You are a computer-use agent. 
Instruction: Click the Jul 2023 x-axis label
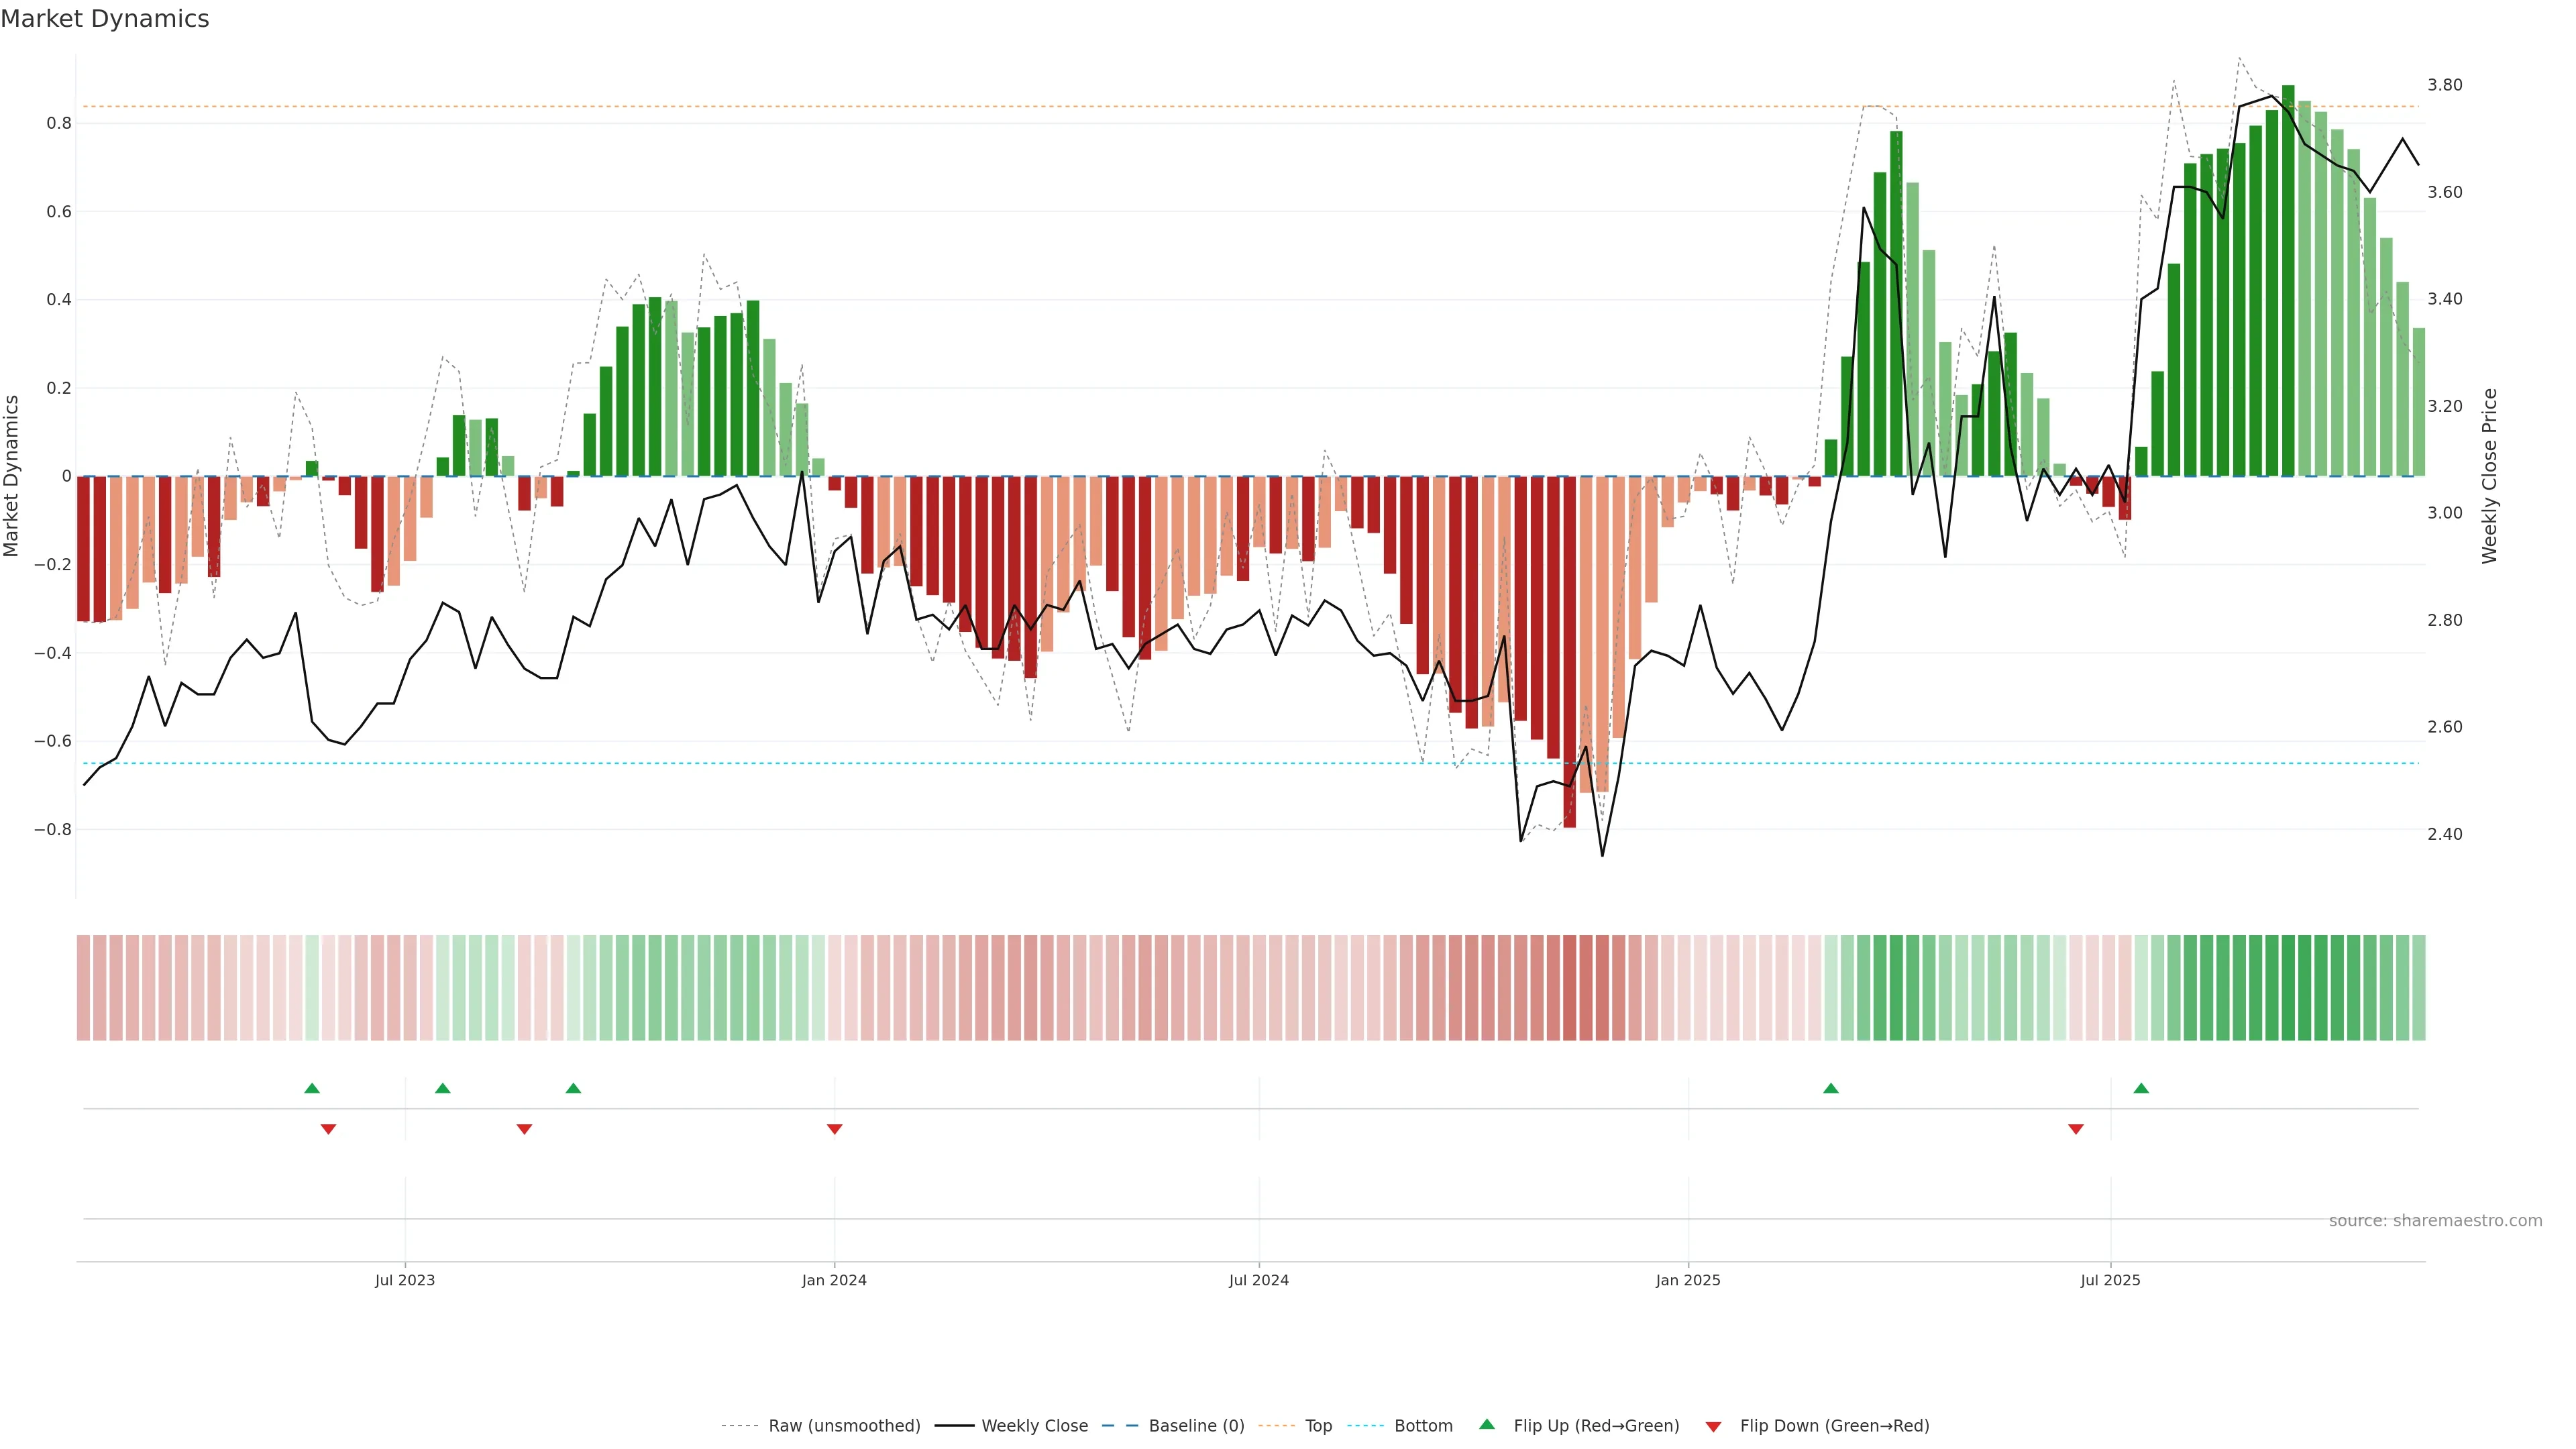pyautogui.click(x=405, y=1280)
